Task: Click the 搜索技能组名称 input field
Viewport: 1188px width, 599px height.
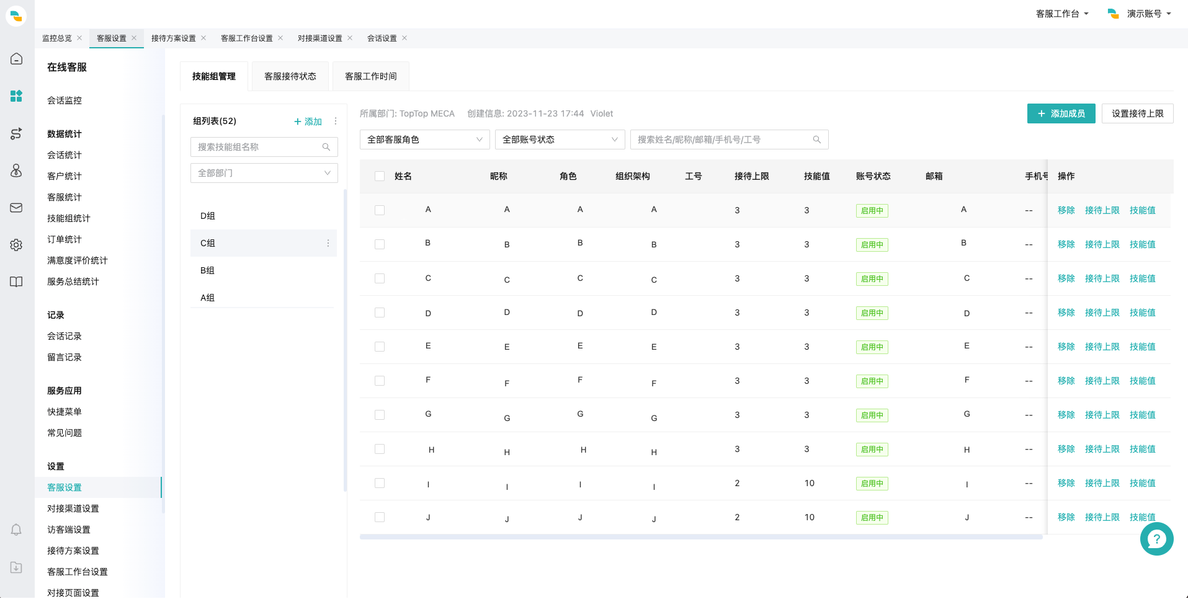Action: (264, 147)
